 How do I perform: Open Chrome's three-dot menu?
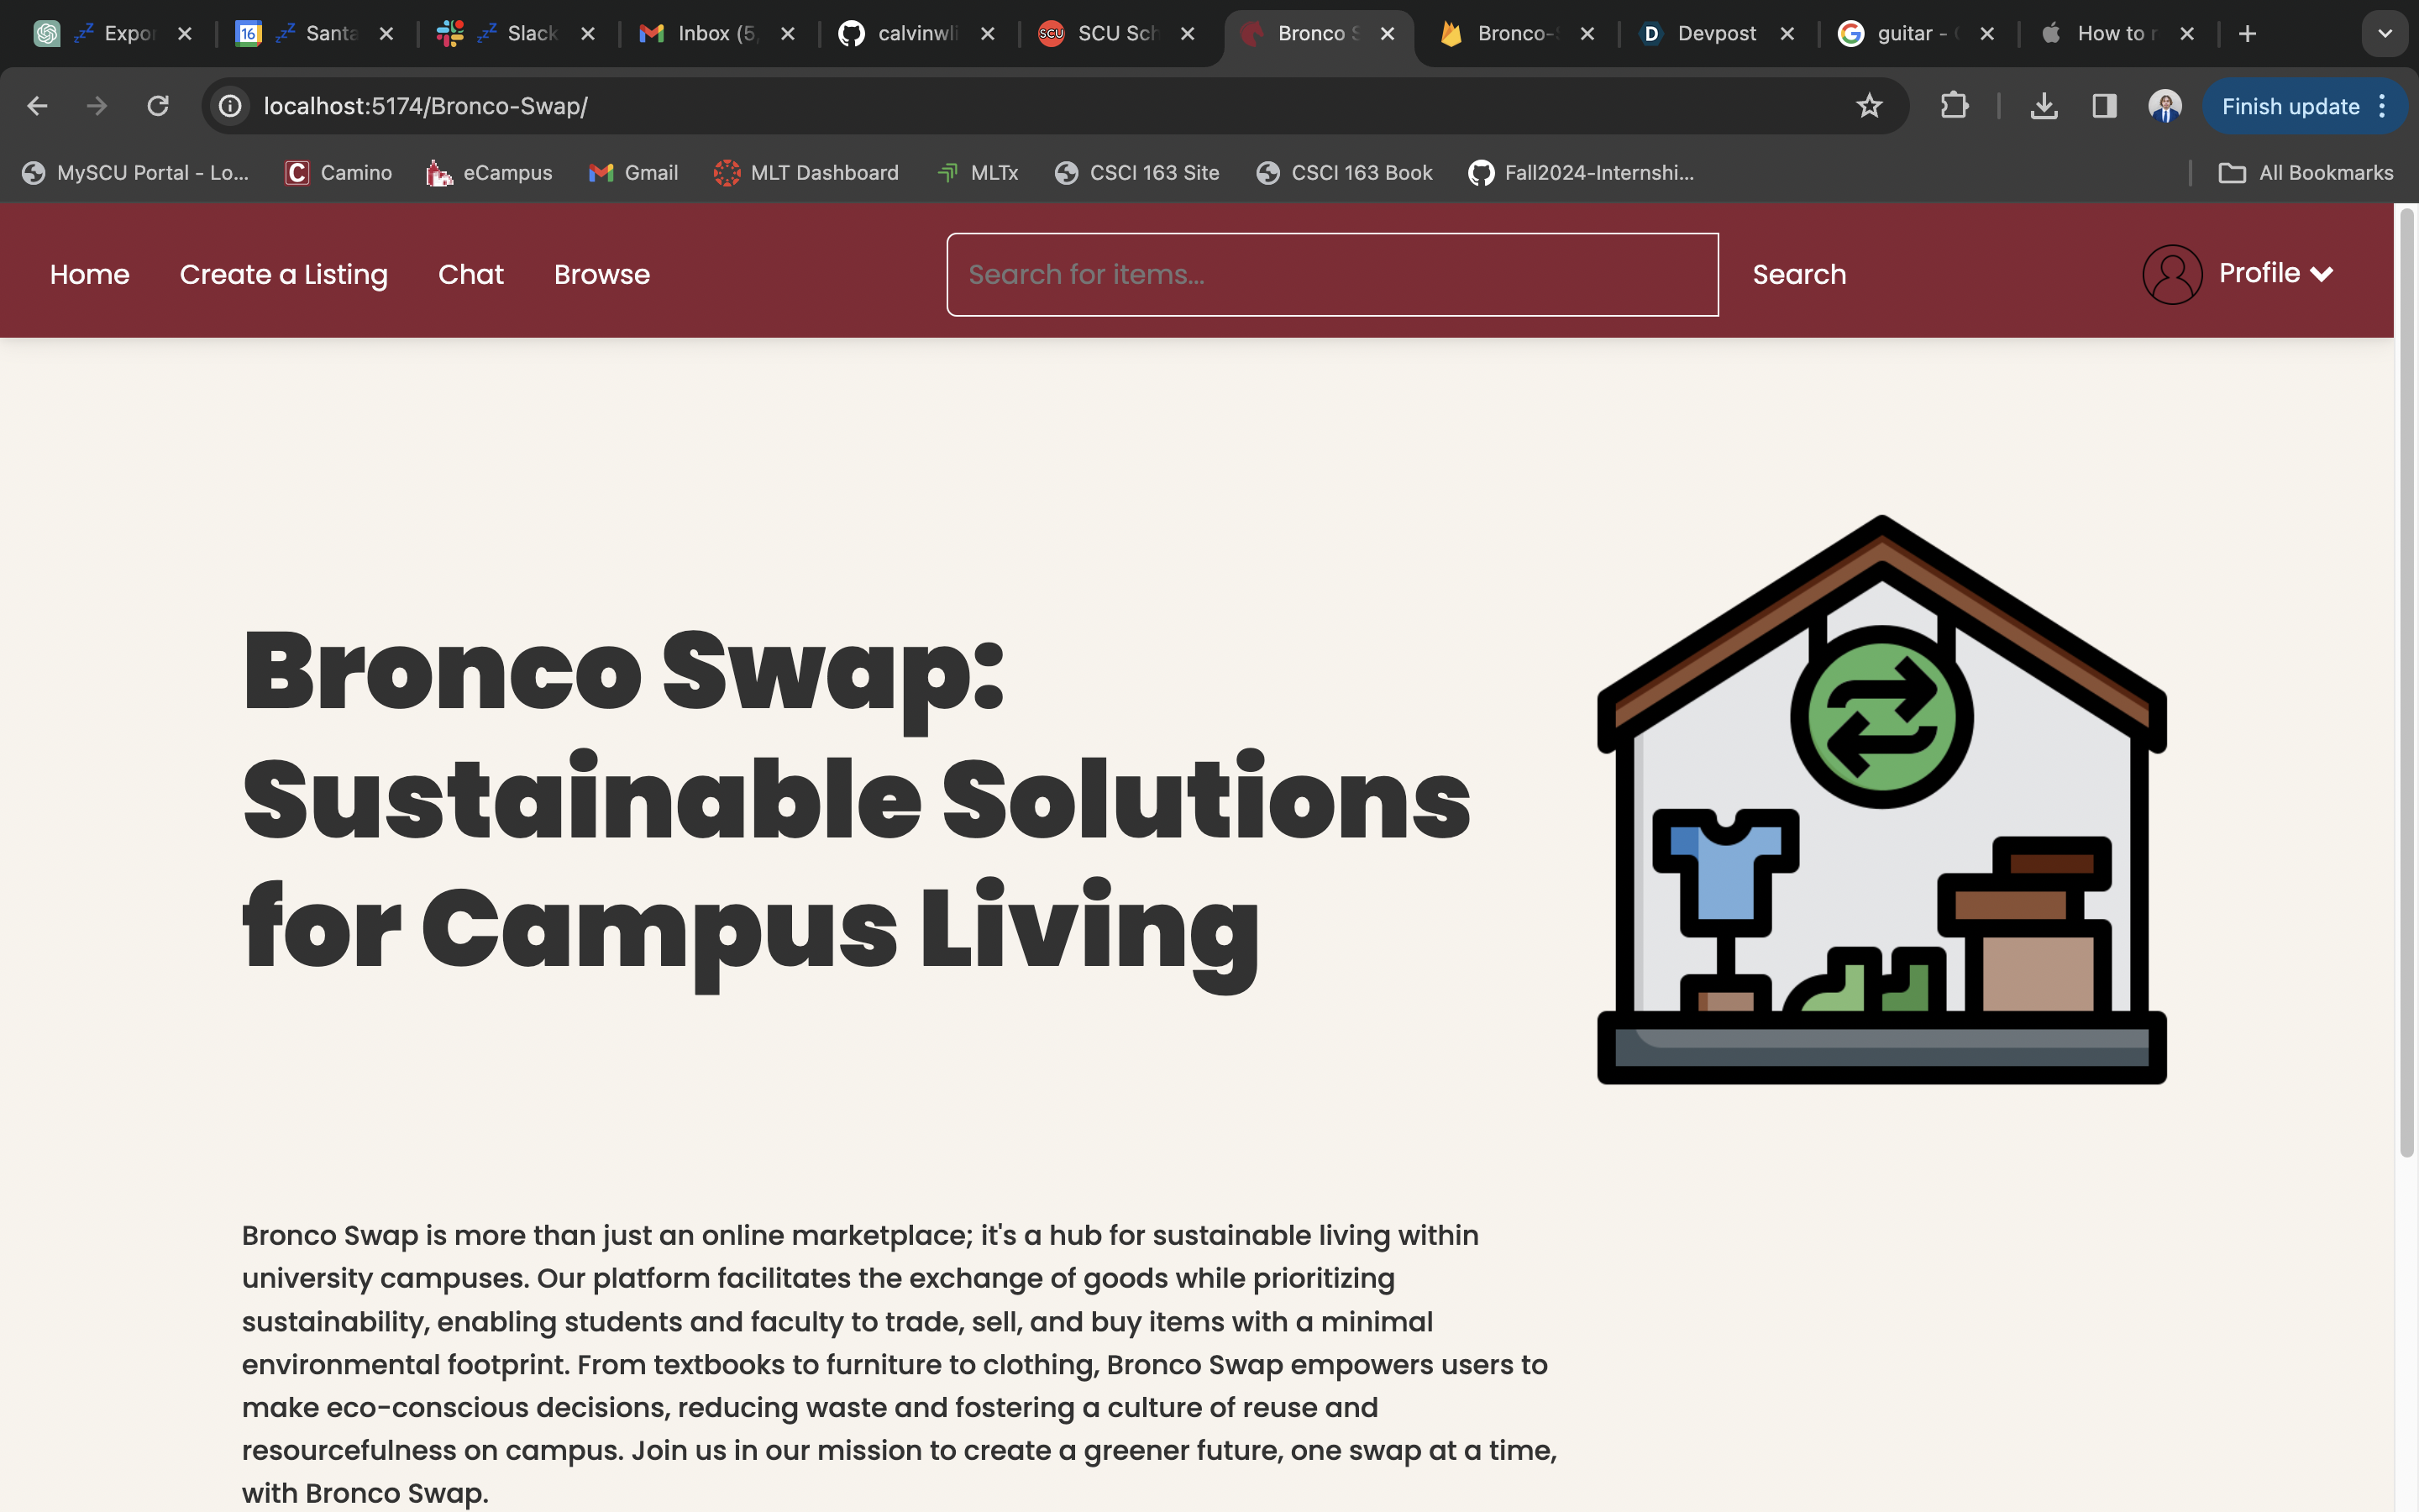point(2383,106)
